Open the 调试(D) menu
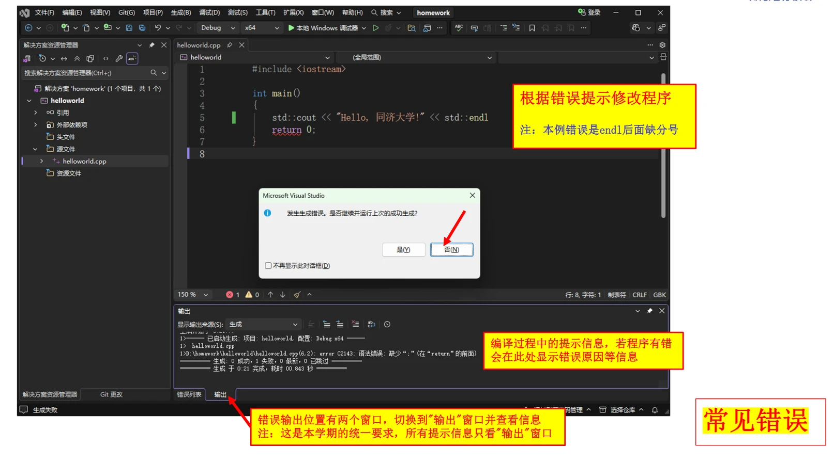Viewport: 834px width, 463px height. click(x=209, y=12)
